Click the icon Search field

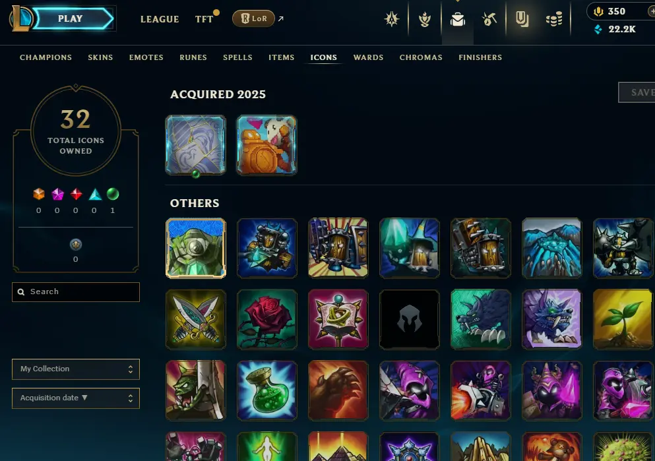76,292
